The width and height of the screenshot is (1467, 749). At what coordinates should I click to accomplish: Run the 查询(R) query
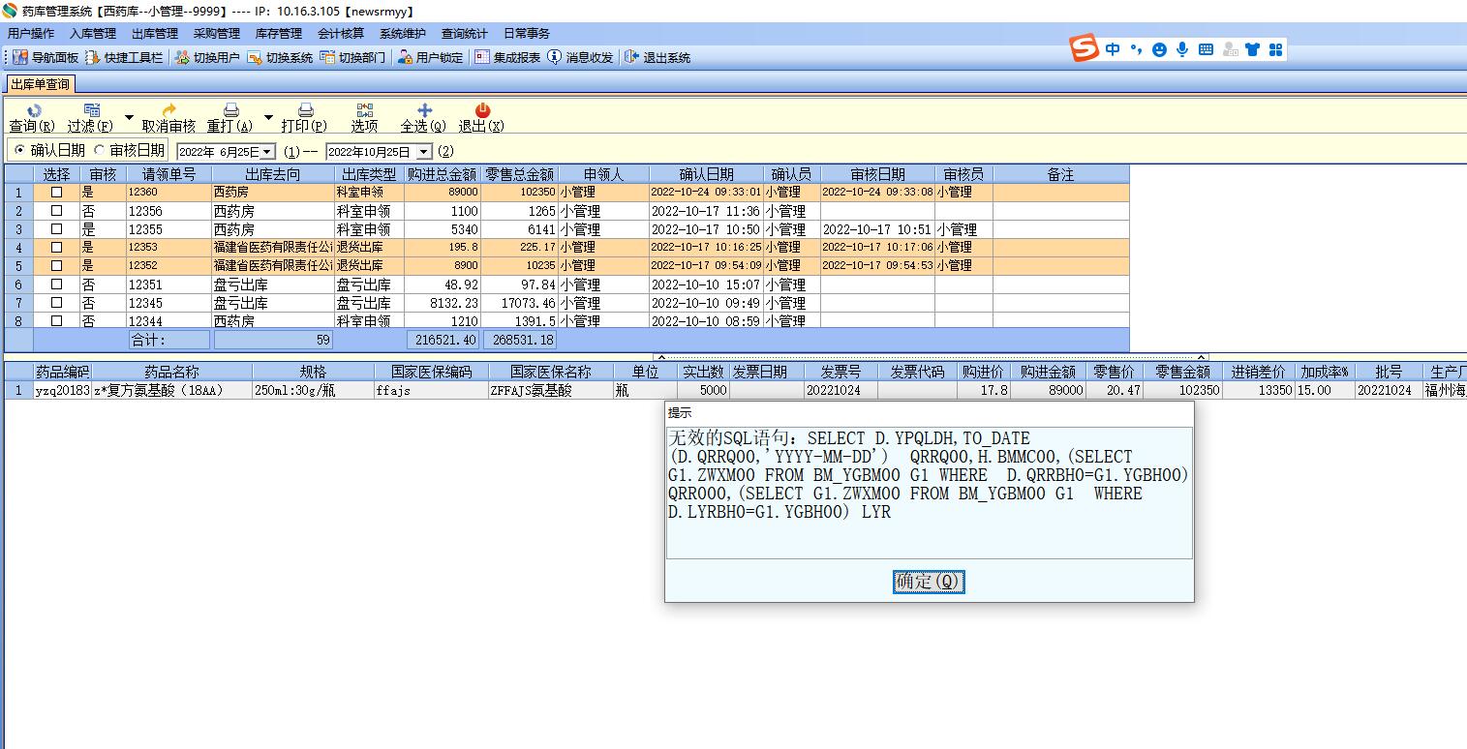(32, 118)
